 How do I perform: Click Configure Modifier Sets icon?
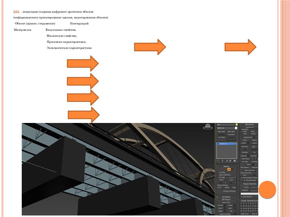[x=235, y=161]
